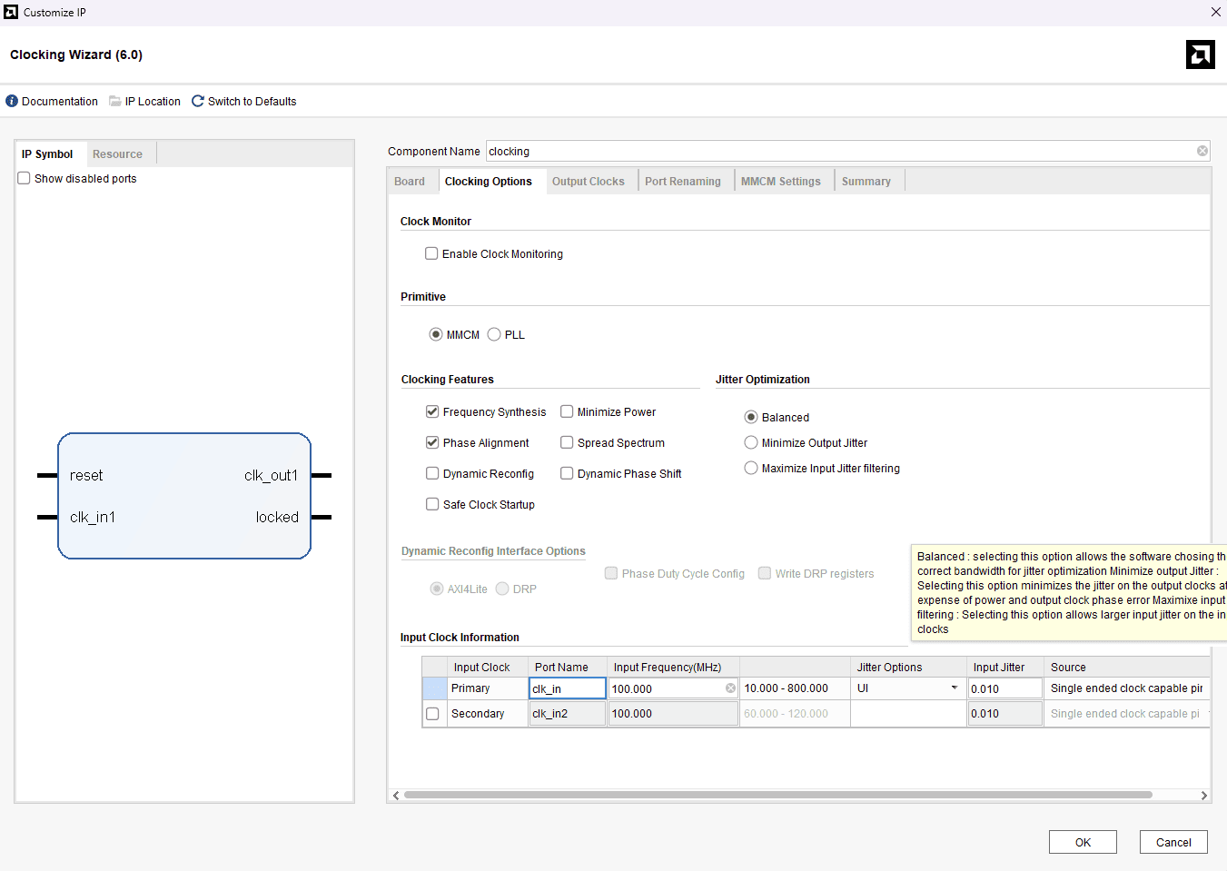Open IP Location folder icon

(115, 102)
